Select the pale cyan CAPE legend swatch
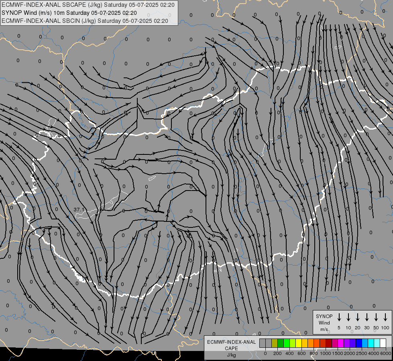393x361 pixels. [377, 343]
